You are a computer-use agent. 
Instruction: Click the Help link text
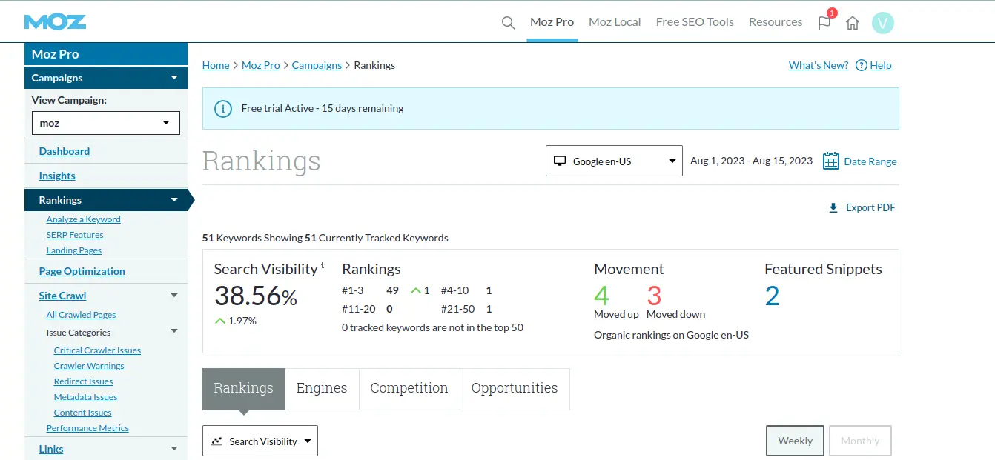click(881, 65)
